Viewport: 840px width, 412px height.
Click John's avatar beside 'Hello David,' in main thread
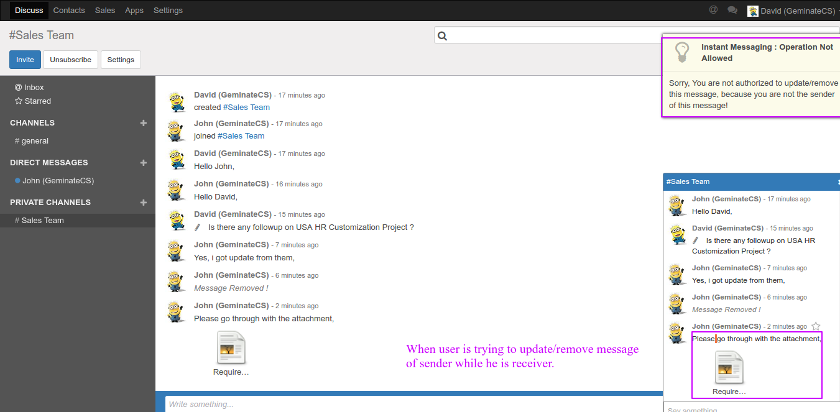pos(177,190)
